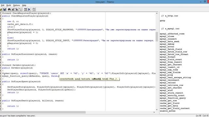Click the Help question mark toolbar icon
Viewport: 209px width, 117px height.
coord(34,9)
